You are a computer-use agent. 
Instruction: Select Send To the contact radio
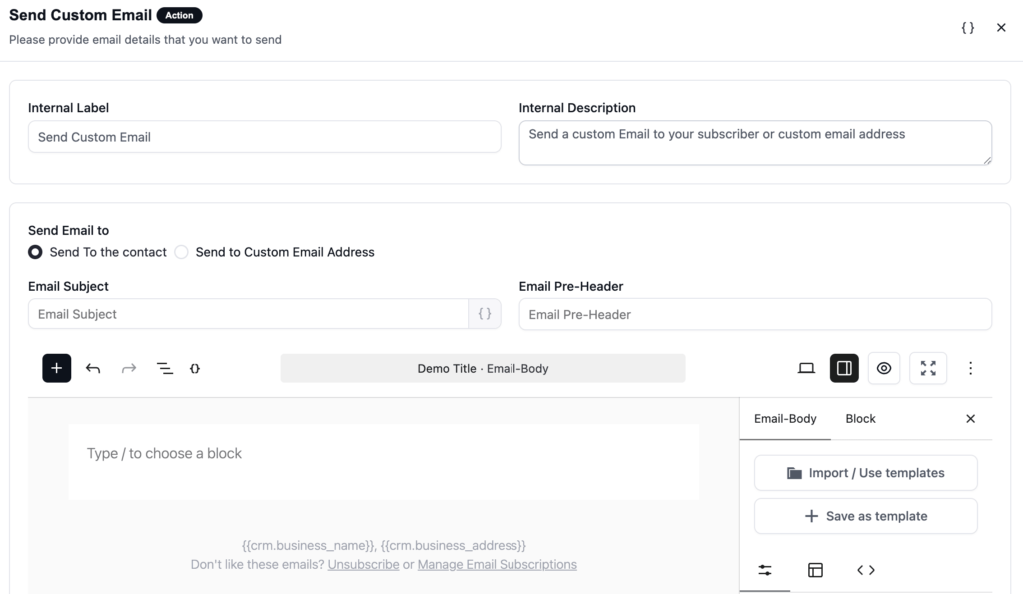35,252
